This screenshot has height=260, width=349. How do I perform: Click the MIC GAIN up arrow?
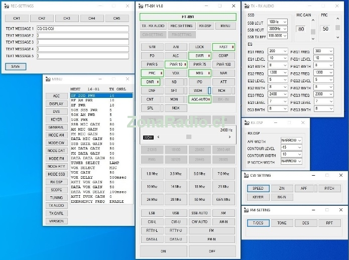[x=313, y=20]
